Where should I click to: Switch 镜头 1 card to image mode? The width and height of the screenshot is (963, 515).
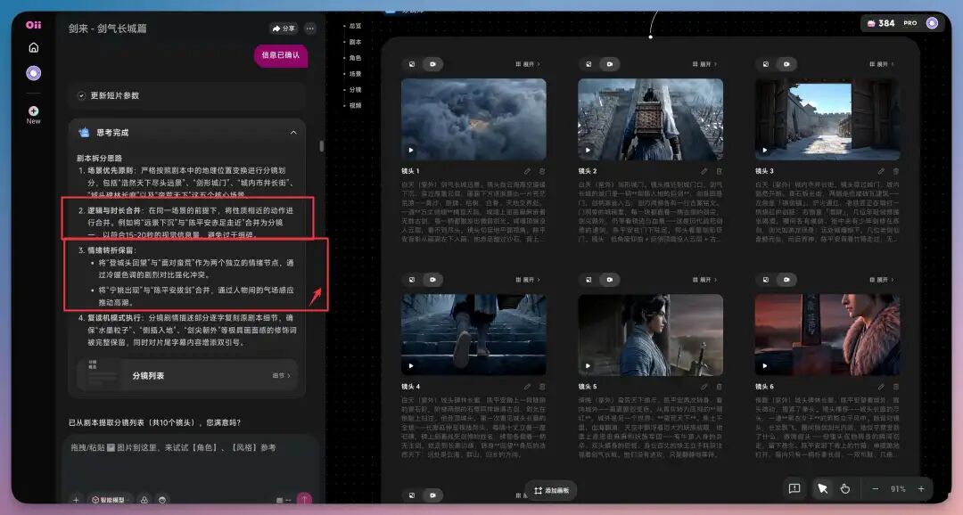click(412, 64)
